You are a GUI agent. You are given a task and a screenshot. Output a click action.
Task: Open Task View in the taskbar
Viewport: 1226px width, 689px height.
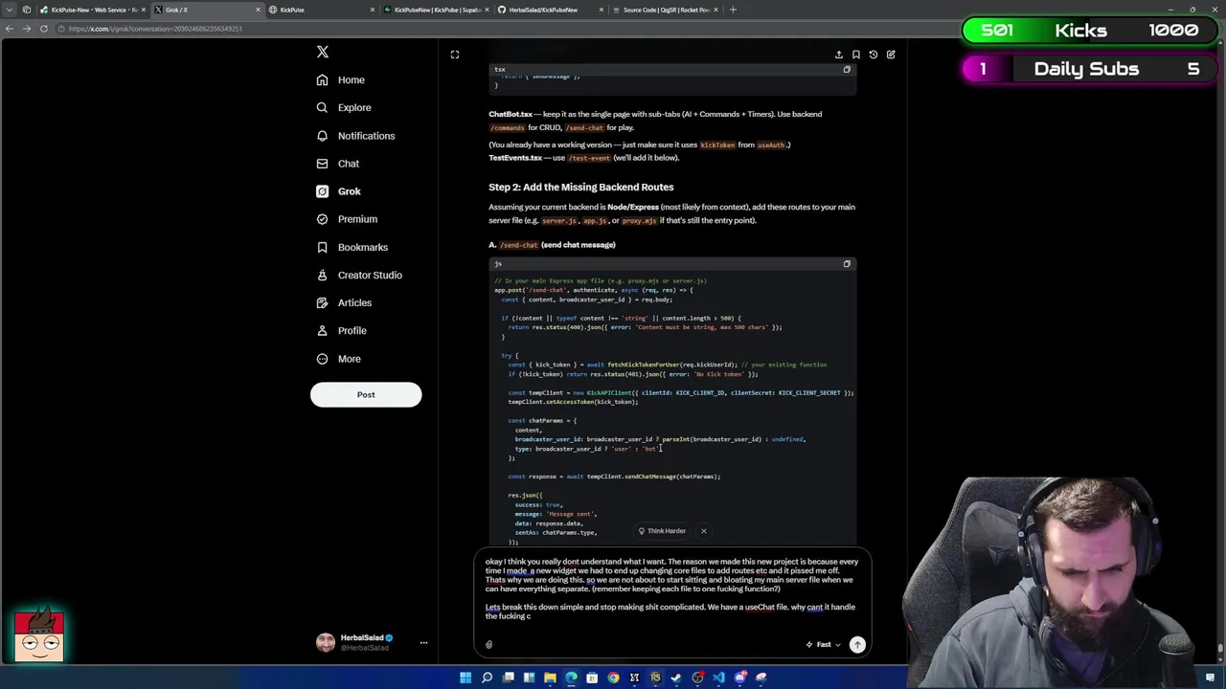click(x=508, y=678)
